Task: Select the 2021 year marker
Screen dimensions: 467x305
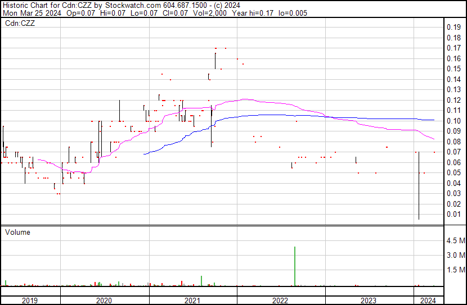Action: click(x=192, y=301)
